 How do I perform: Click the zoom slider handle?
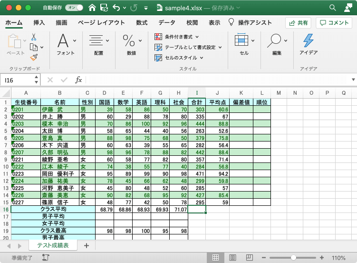pos(293,258)
